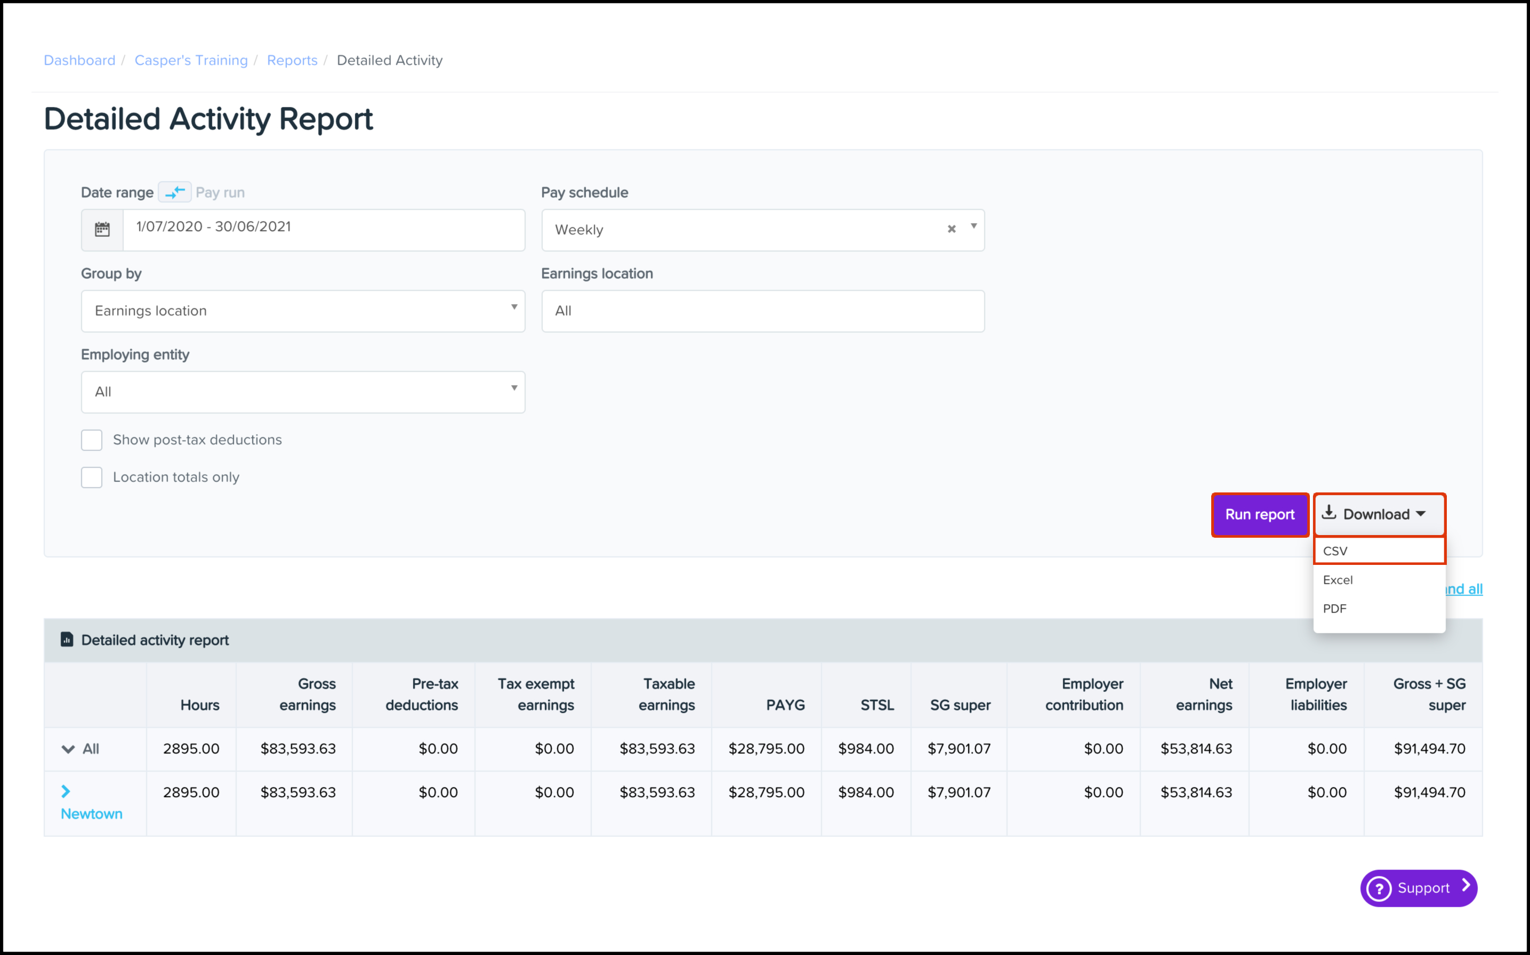Image resolution: width=1530 pixels, height=955 pixels.
Task: Choose Excel download format
Action: click(1338, 580)
